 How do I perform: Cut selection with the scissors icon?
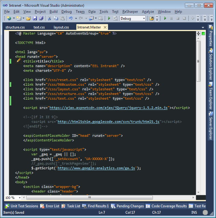point(49,18)
